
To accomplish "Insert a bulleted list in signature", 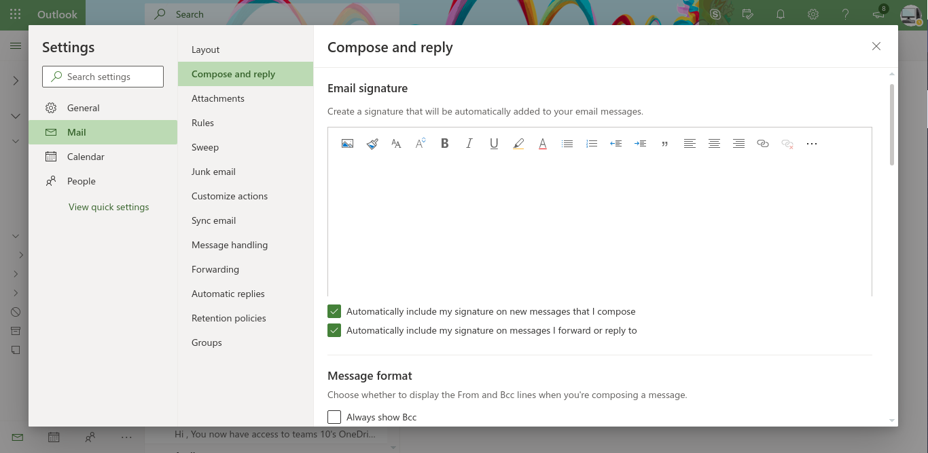I will pos(567,144).
